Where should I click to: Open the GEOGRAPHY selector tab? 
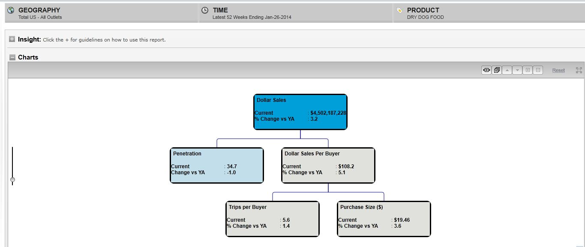tap(102, 13)
